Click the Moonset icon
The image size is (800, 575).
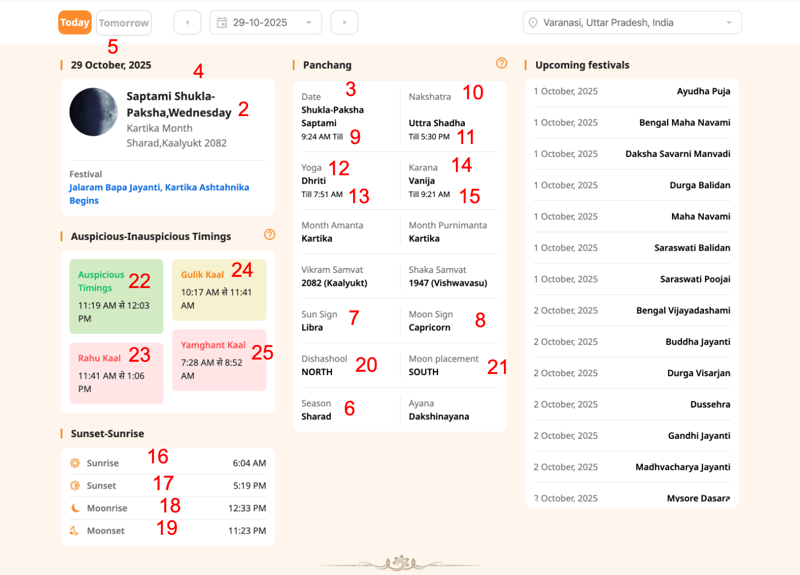tap(74, 530)
